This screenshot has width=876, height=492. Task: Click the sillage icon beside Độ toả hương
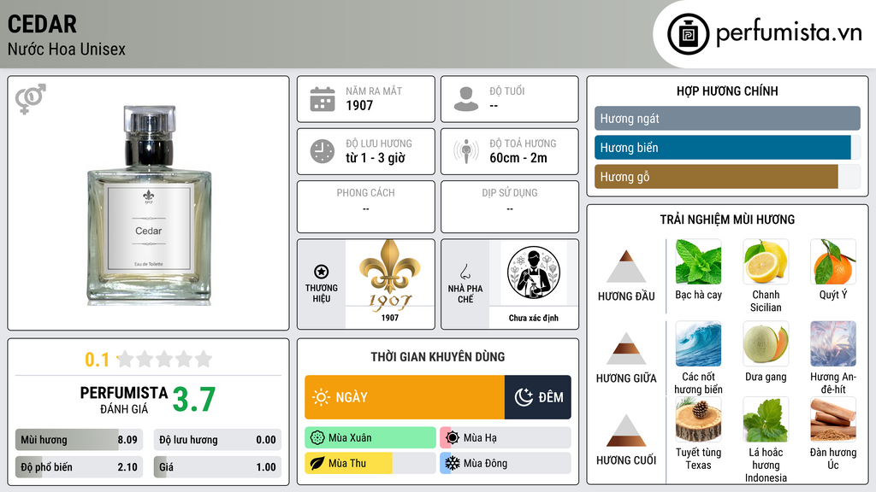466,151
